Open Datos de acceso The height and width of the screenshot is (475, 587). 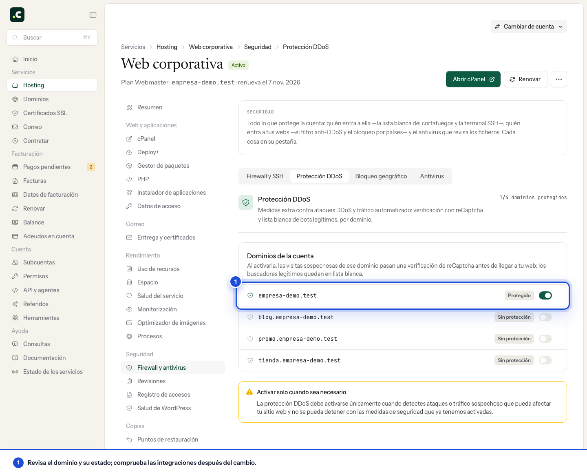pyautogui.click(x=173, y=206)
